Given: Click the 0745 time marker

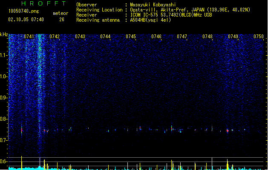Looking at the screenshot, I should [x=131, y=36].
